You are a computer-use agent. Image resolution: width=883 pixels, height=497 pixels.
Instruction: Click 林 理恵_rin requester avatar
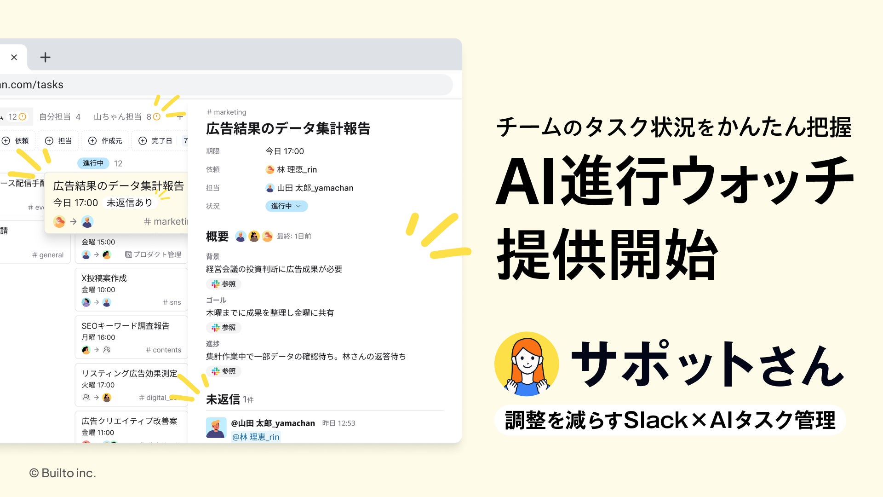pos(270,170)
